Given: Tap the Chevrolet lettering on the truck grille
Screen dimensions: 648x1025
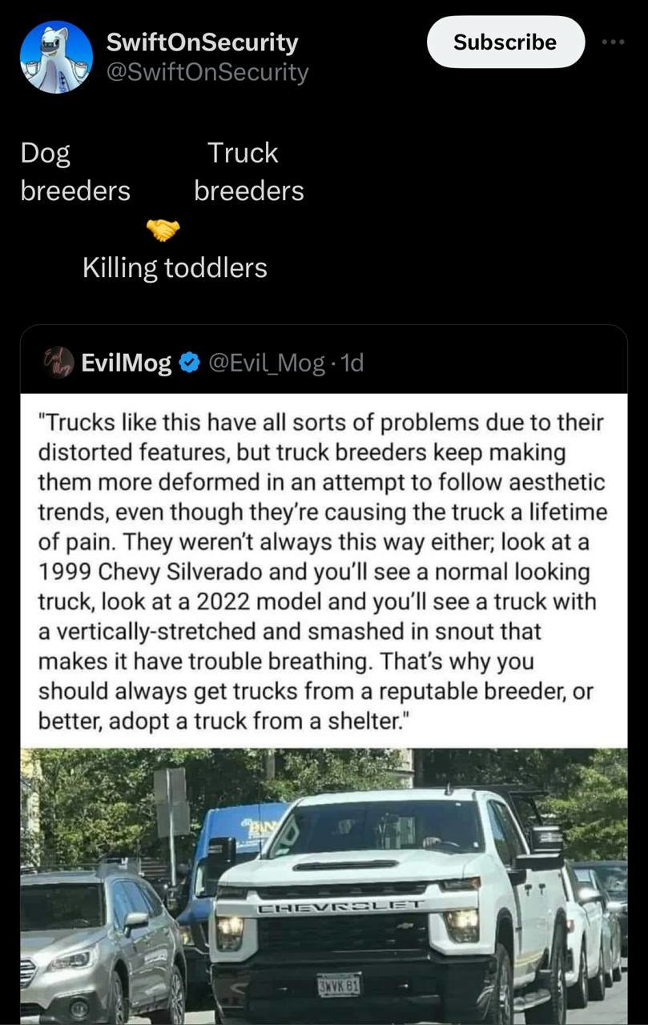Looking at the screenshot, I should coord(340,907).
